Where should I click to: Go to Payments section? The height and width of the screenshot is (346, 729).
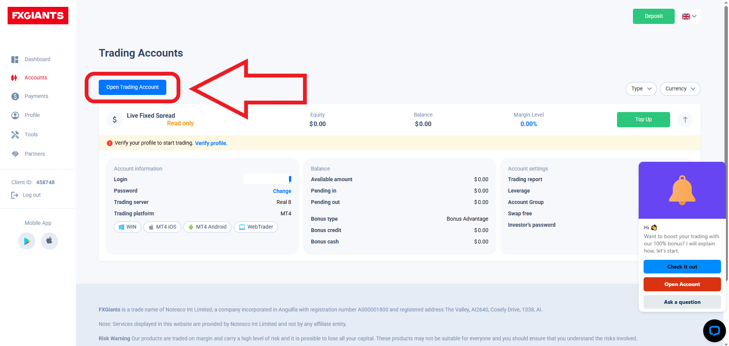(36, 96)
